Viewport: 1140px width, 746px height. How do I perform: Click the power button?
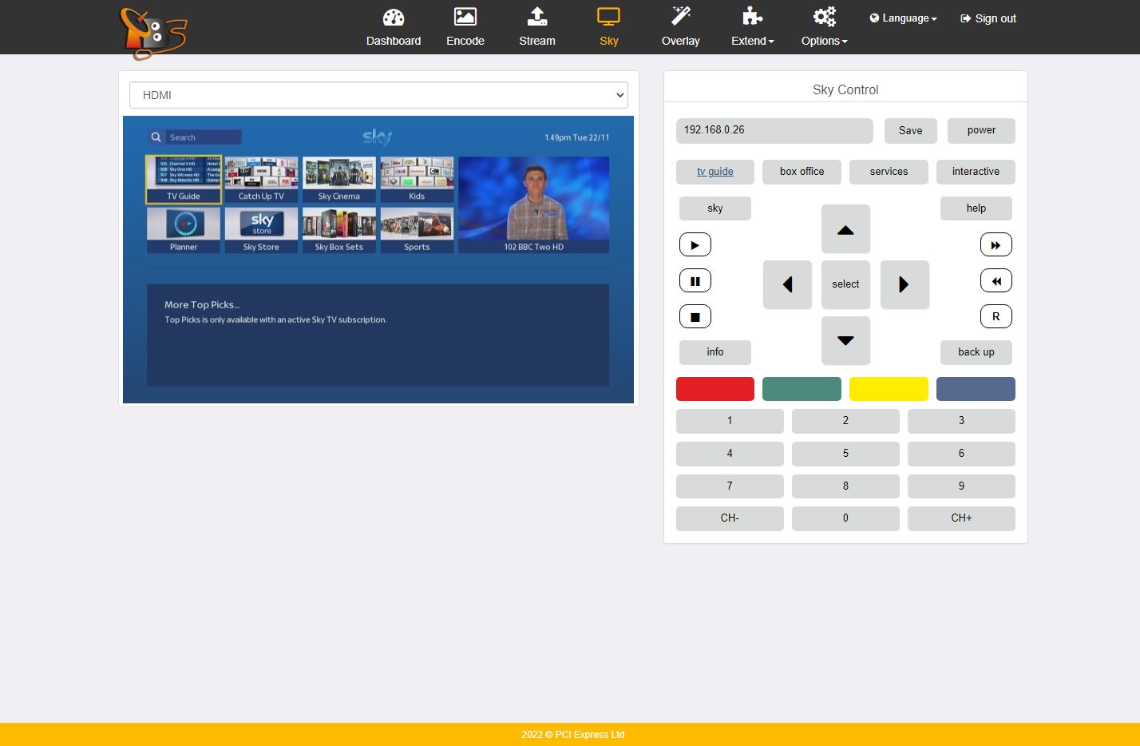click(x=981, y=131)
